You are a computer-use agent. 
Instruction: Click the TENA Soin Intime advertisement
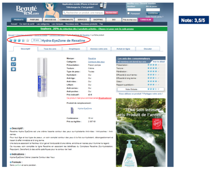click(x=141, y=133)
